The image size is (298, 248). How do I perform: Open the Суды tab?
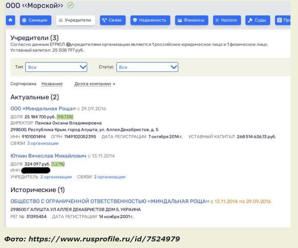tap(257, 20)
